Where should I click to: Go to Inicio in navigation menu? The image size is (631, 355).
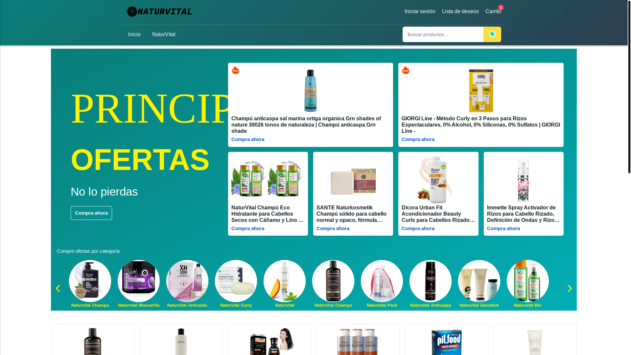click(x=134, y=35)
